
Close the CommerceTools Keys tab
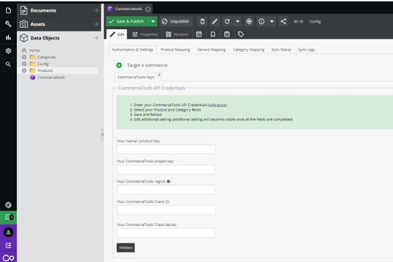159,75
